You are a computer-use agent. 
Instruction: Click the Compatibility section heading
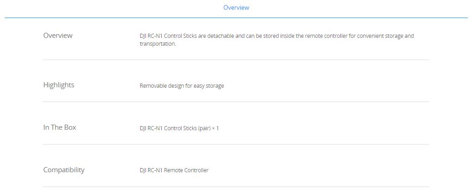pyautogui.click(x=64, y=170)
